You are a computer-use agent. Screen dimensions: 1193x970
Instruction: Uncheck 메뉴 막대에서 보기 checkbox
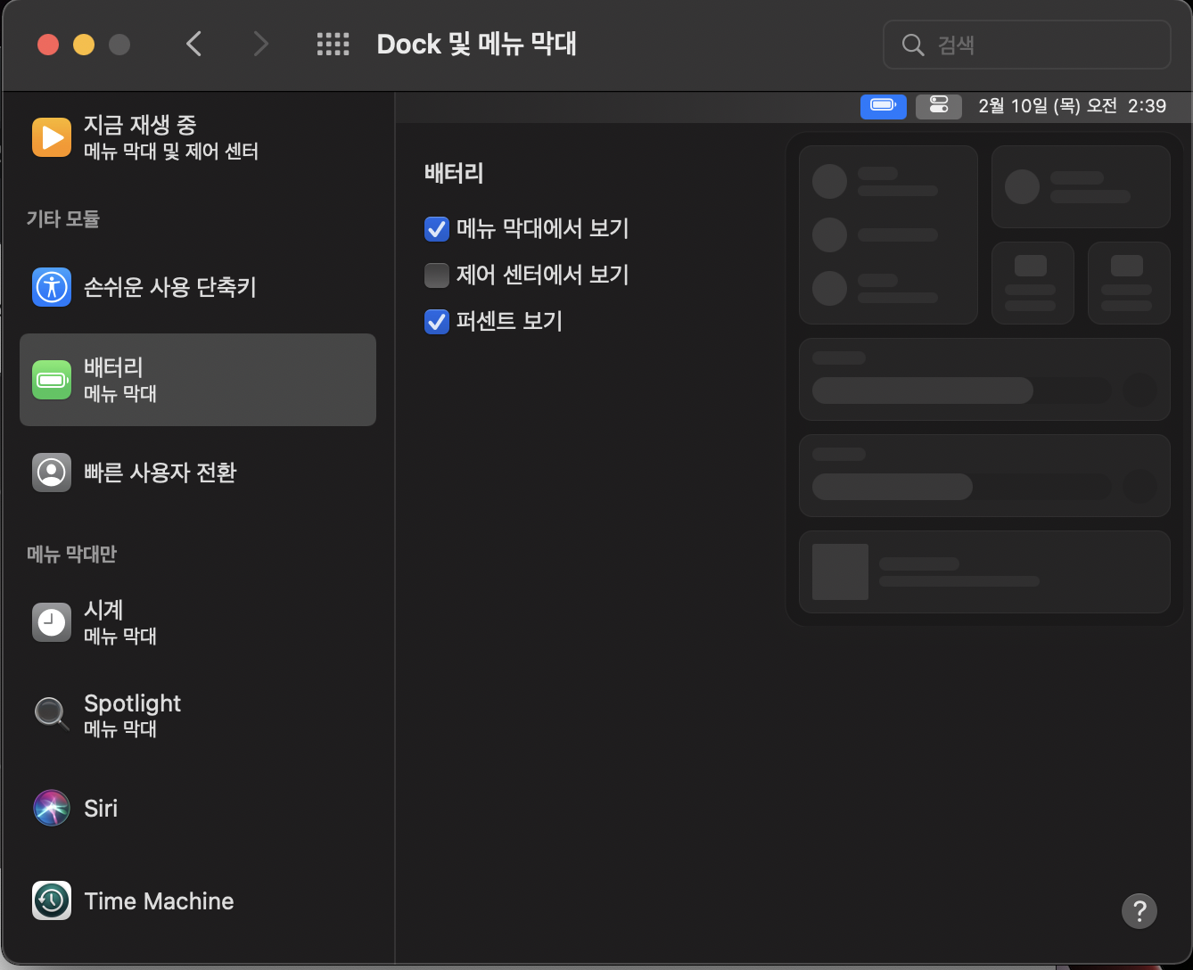[x=437, y=229]
